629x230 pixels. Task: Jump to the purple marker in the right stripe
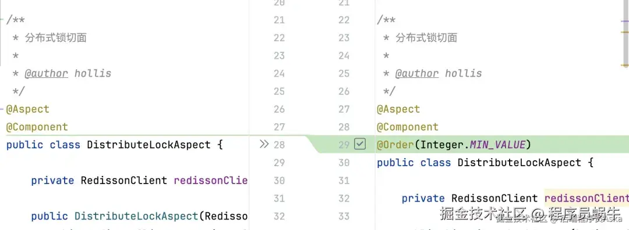(624, 20)
